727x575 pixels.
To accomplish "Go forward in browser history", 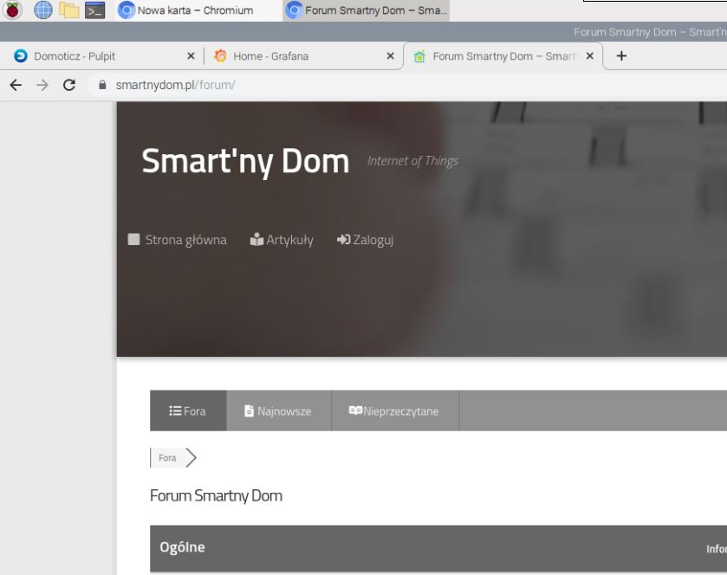I will coord(42,85).
